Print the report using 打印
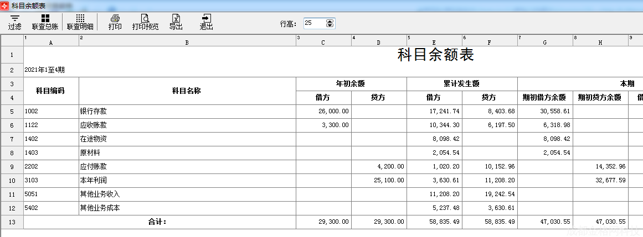 coord(115,22)
